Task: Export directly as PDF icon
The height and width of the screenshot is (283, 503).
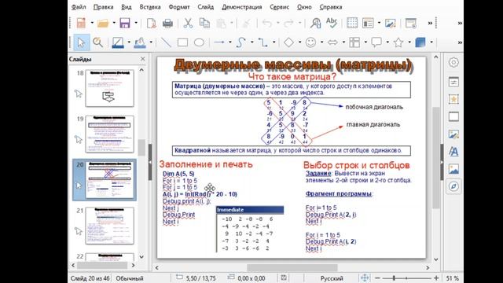Action: pos(151,23)
